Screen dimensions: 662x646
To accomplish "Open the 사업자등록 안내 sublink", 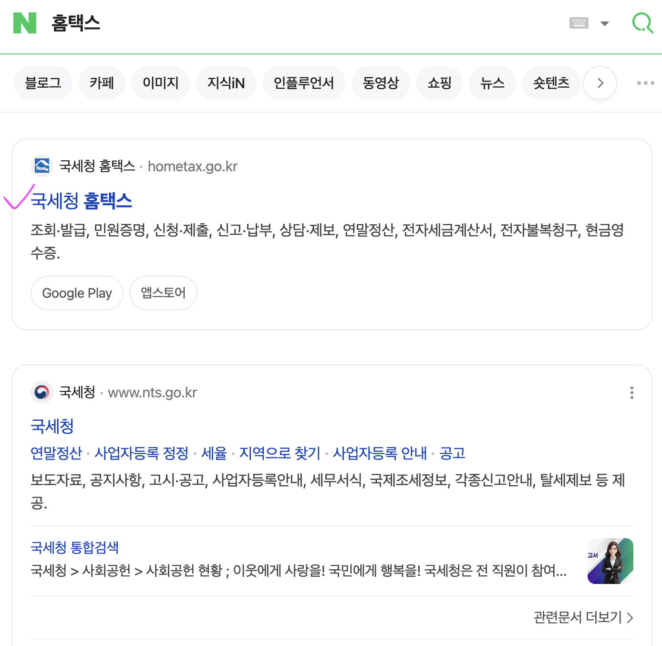I will 380,453.
